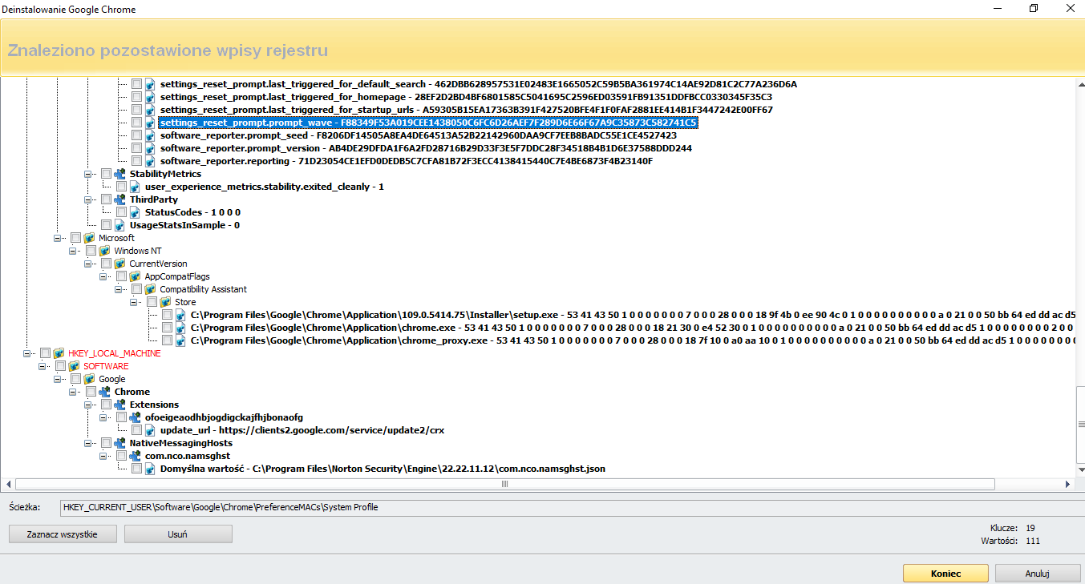Select the CurrentVersion key label
Viewport: 1085px width, 584px height.
(x=159, y=264)
